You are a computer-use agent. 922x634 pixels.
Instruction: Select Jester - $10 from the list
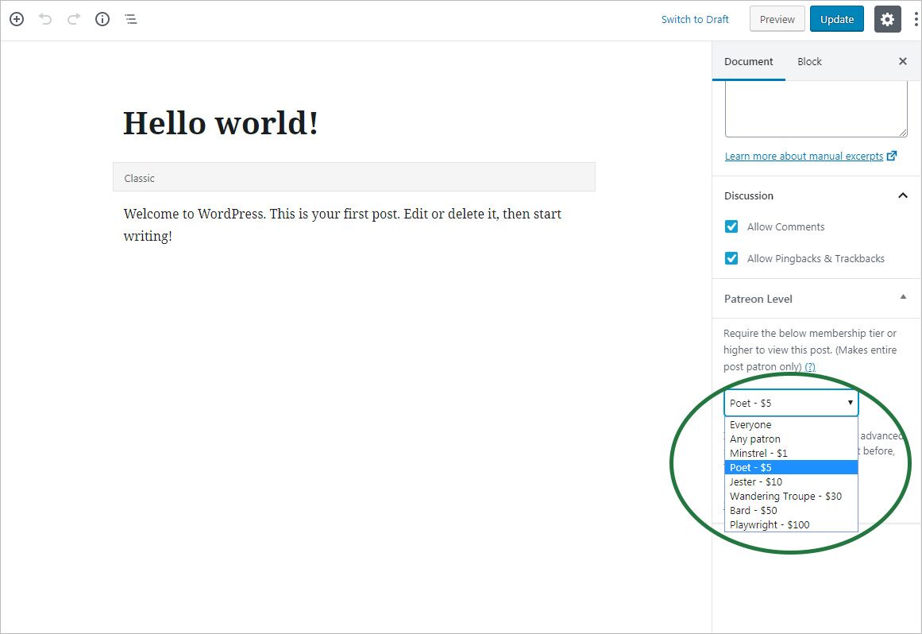click(x=756, y=481)
